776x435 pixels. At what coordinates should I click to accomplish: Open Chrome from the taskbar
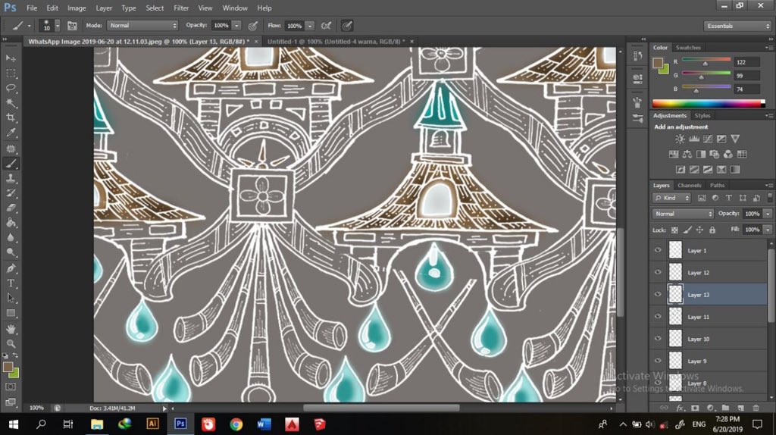[236, 424]
